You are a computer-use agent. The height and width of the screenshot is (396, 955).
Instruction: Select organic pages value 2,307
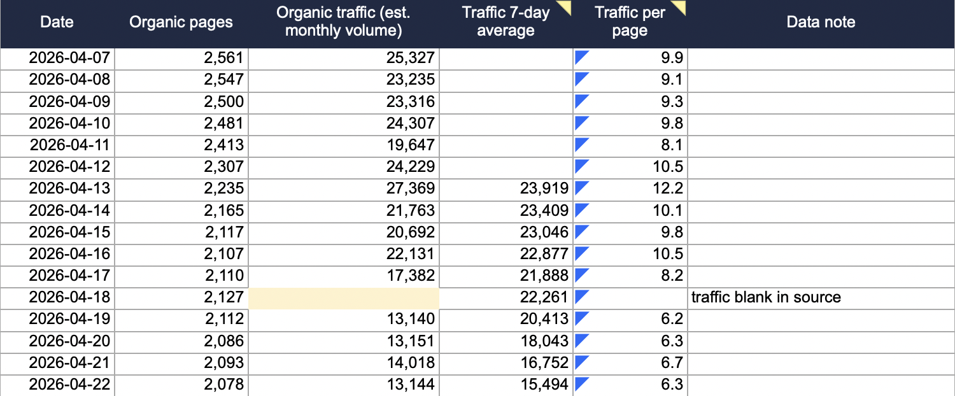coord(181,167)
